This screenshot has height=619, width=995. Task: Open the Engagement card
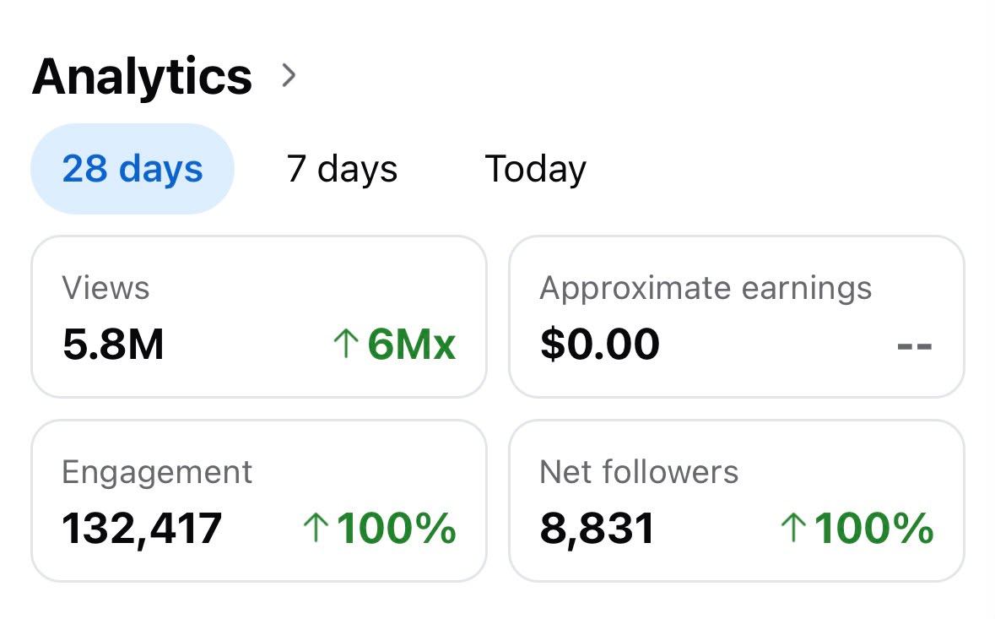(x=259, y=501)
